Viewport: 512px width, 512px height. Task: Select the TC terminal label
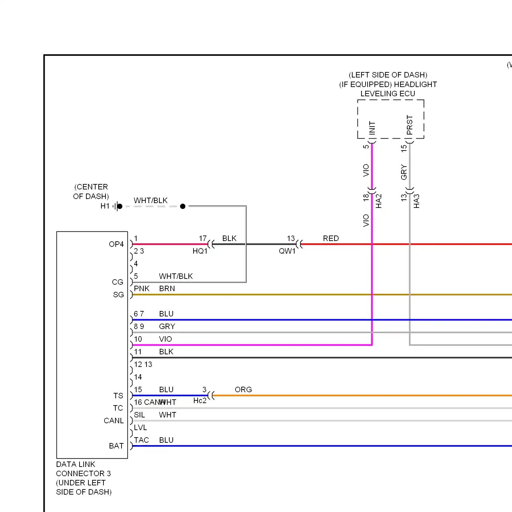[x=118, y=408]
